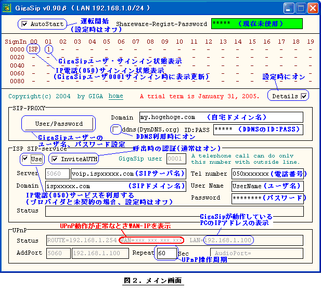Click sign-in status cell showing 1
The width and height of the screenshot is (321, 290).
coord(48,49)
